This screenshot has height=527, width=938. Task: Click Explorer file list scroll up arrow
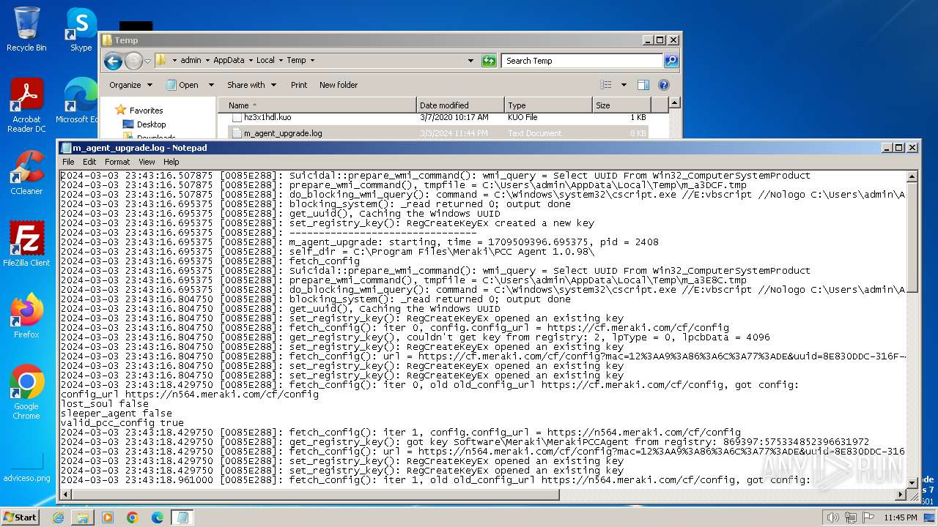[x=675, y=103]
